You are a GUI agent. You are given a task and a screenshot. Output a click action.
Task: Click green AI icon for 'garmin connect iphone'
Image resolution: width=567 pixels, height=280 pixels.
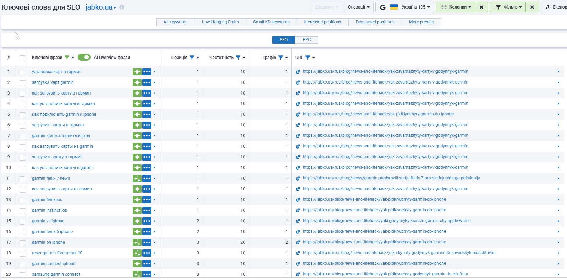[x=137, y=264]
